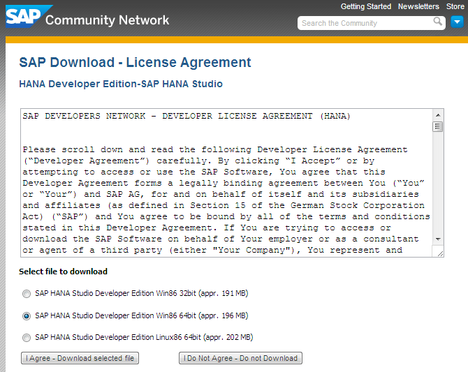468x372 pixels.
Task: Click the license text resize handle
Action: tap(439, 253)
